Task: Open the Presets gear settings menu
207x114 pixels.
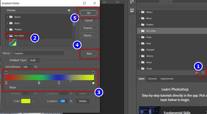Action: click(x=70, y=10)
